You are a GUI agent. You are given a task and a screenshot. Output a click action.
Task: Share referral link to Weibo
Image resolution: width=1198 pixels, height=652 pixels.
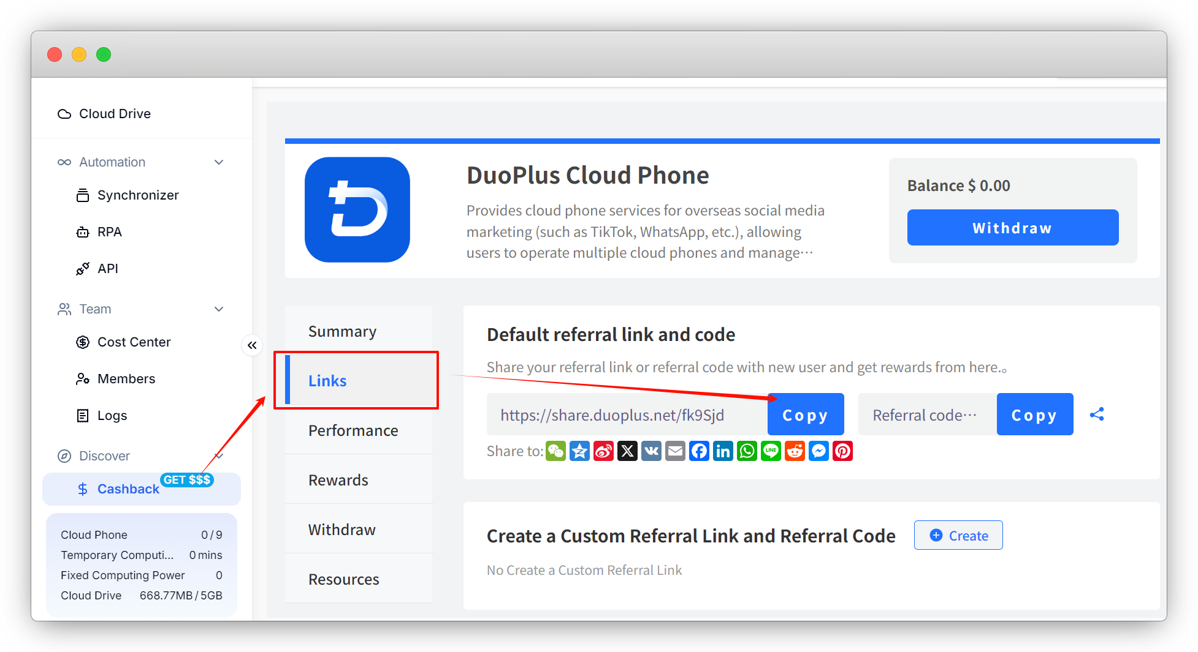pyautogui.click(x=603, y=451)
